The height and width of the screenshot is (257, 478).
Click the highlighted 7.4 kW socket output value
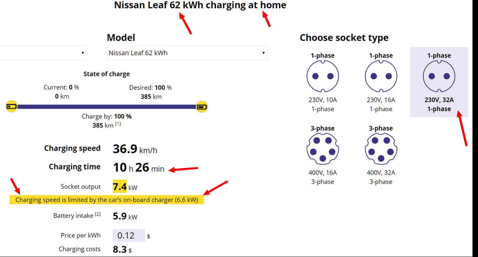120,187
